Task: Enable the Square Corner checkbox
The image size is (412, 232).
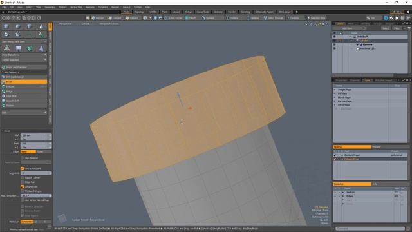Action: click(x=23, y=178)
